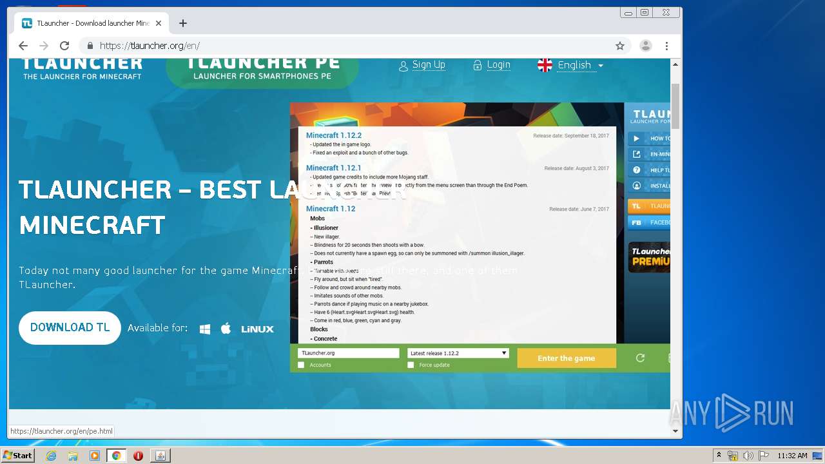Screen dimensions: 825x464
Task: Click the browser forward arrow
Action: [x=44, y=46]
